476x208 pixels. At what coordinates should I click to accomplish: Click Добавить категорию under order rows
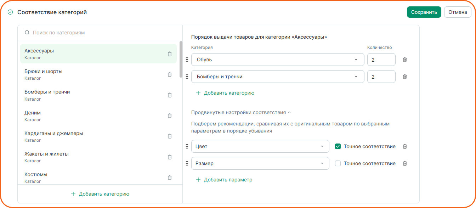click(225, 93)
